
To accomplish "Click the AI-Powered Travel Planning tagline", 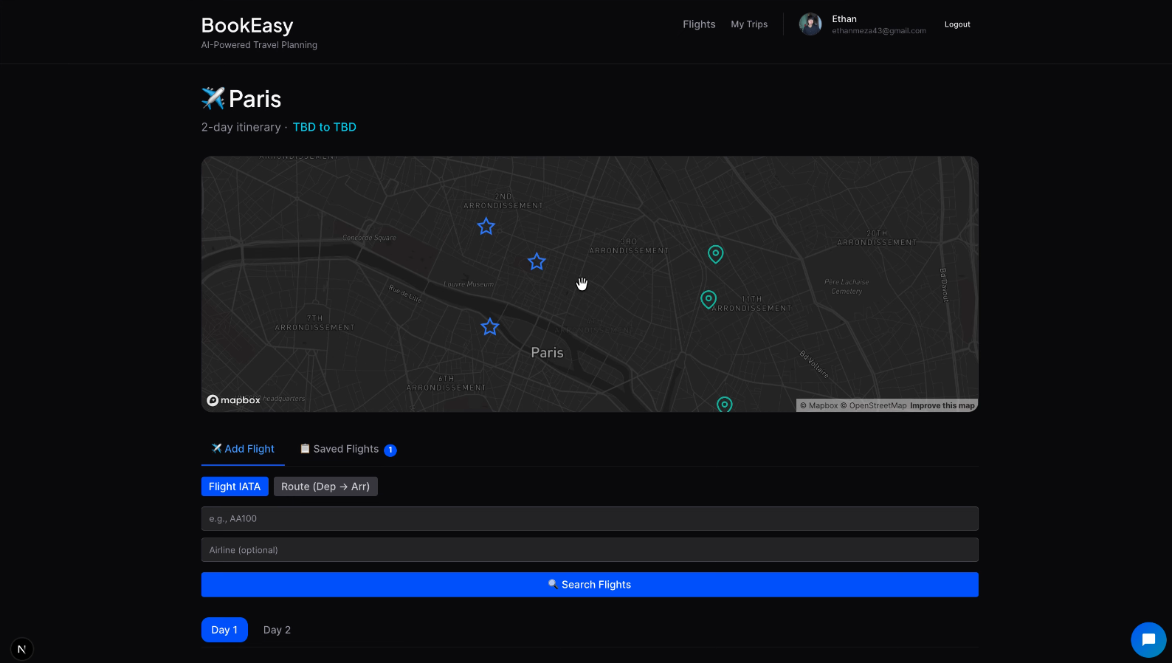I will [259, 45].
